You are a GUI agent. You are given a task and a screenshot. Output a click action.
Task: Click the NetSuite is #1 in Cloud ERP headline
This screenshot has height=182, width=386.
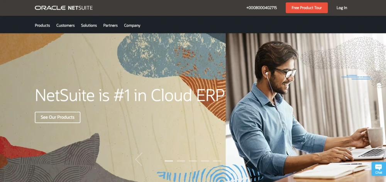(x=130, y=95)
